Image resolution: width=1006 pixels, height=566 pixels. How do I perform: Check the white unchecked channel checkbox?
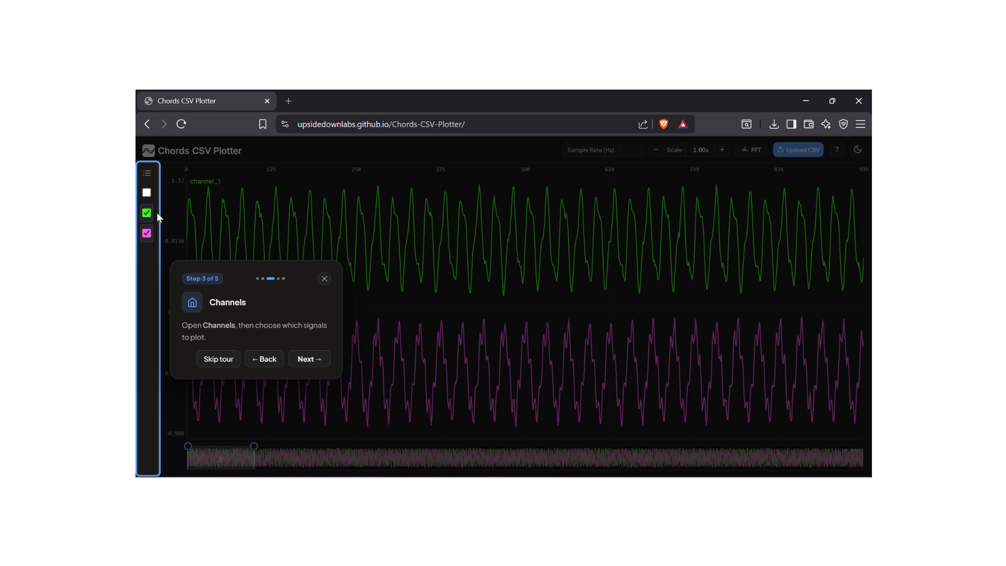[x=147, y=193]
